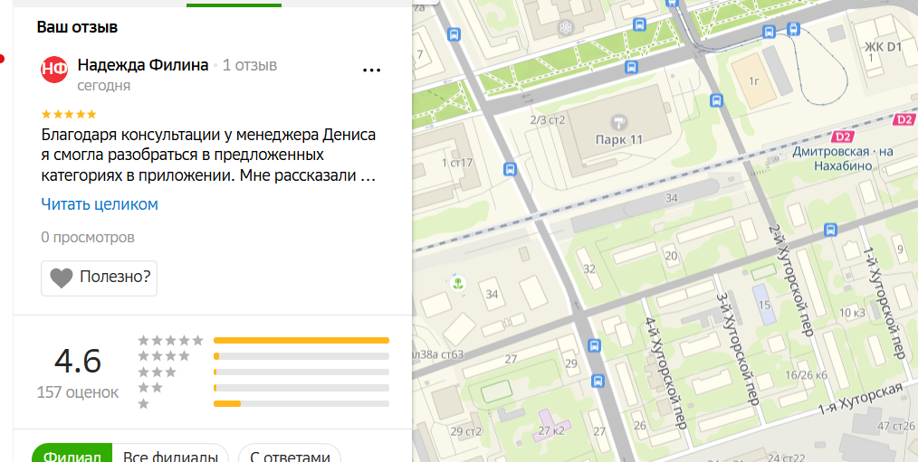Screen dimensions: 918x462
Task: Select the tram stop icon near ЖК D1
Action: tap(793, 29)
